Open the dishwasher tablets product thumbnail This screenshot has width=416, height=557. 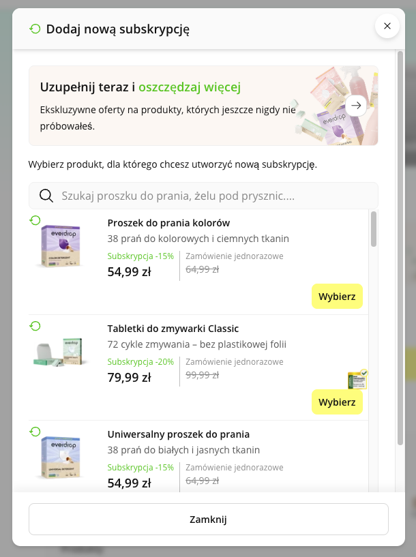point(59,352)
